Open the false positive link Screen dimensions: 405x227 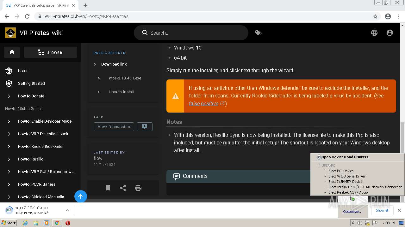(x=203, y=103)
